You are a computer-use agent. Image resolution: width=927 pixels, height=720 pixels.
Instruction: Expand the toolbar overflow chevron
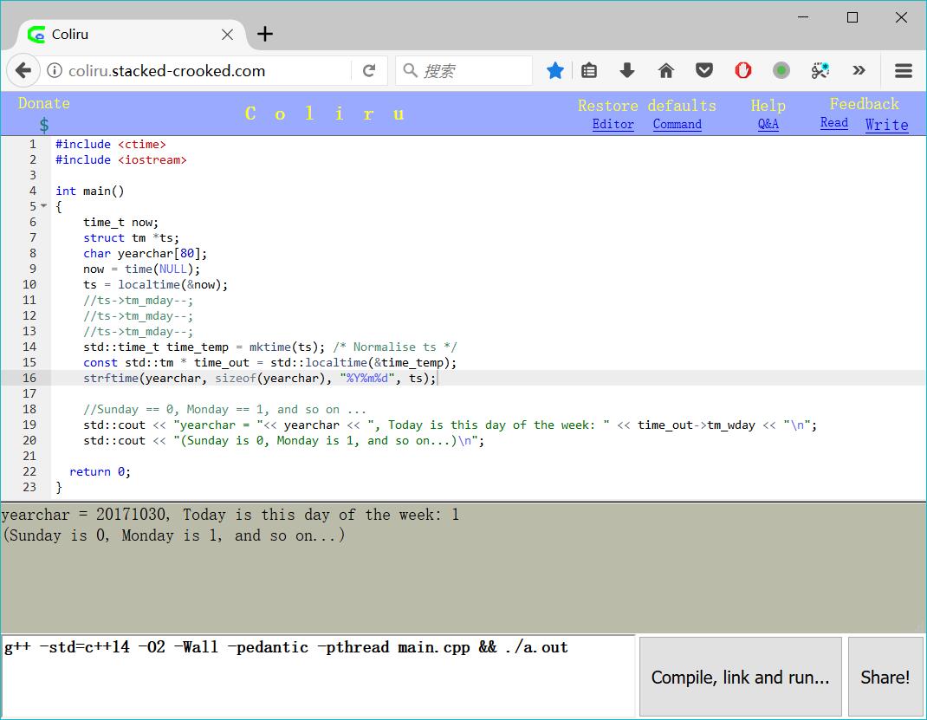(859, 71)
